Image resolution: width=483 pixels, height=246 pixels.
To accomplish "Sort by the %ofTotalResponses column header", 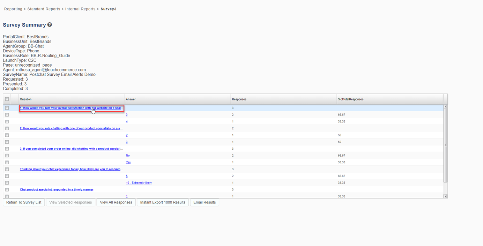I will tap(350, 99).
